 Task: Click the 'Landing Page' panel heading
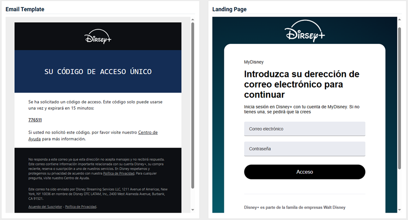pyautogui.click(x=229, y=9)
